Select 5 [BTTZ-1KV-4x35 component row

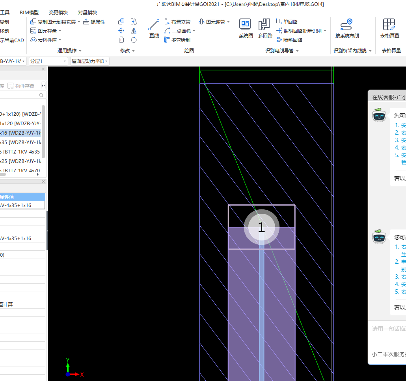click(20, 152)
